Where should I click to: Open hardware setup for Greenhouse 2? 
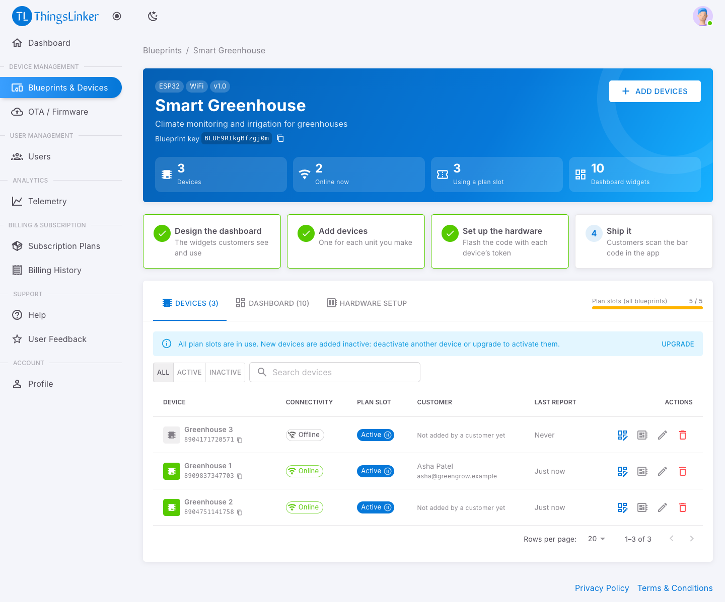642,507
